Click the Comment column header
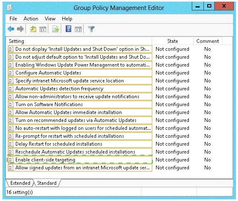 point(208,41)
